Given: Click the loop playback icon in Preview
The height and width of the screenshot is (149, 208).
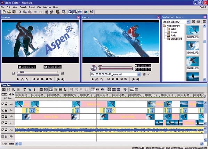Looking at the screenshot, I should point(51,79).
